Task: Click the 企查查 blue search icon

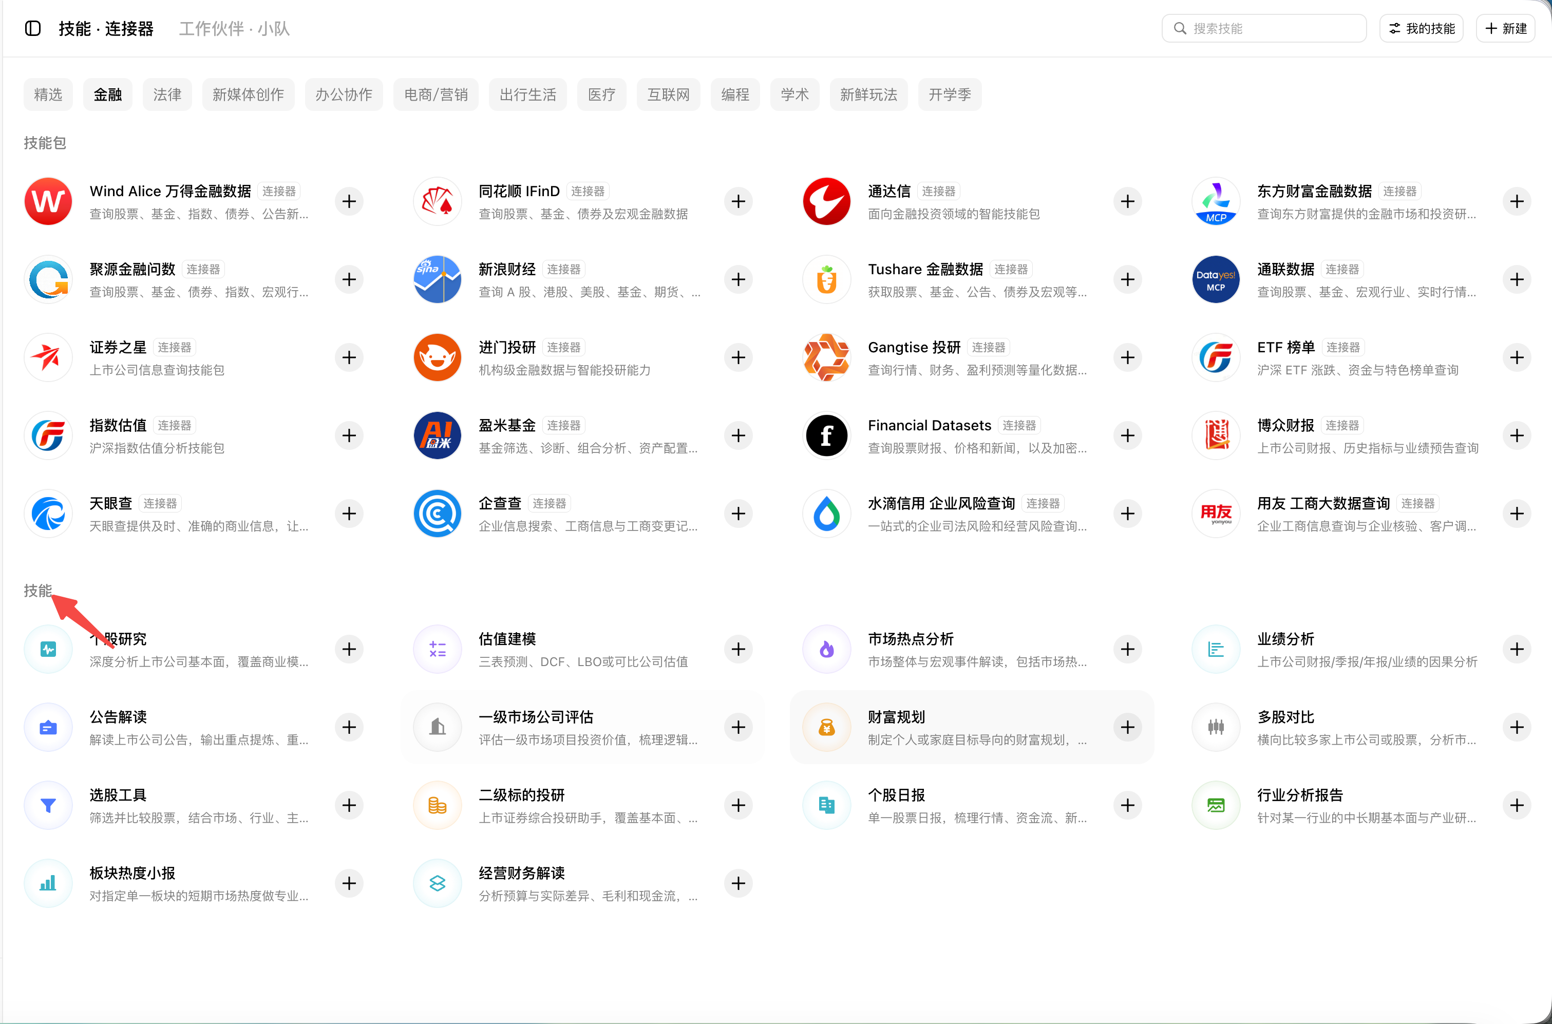Action: (x=438, y=514)
